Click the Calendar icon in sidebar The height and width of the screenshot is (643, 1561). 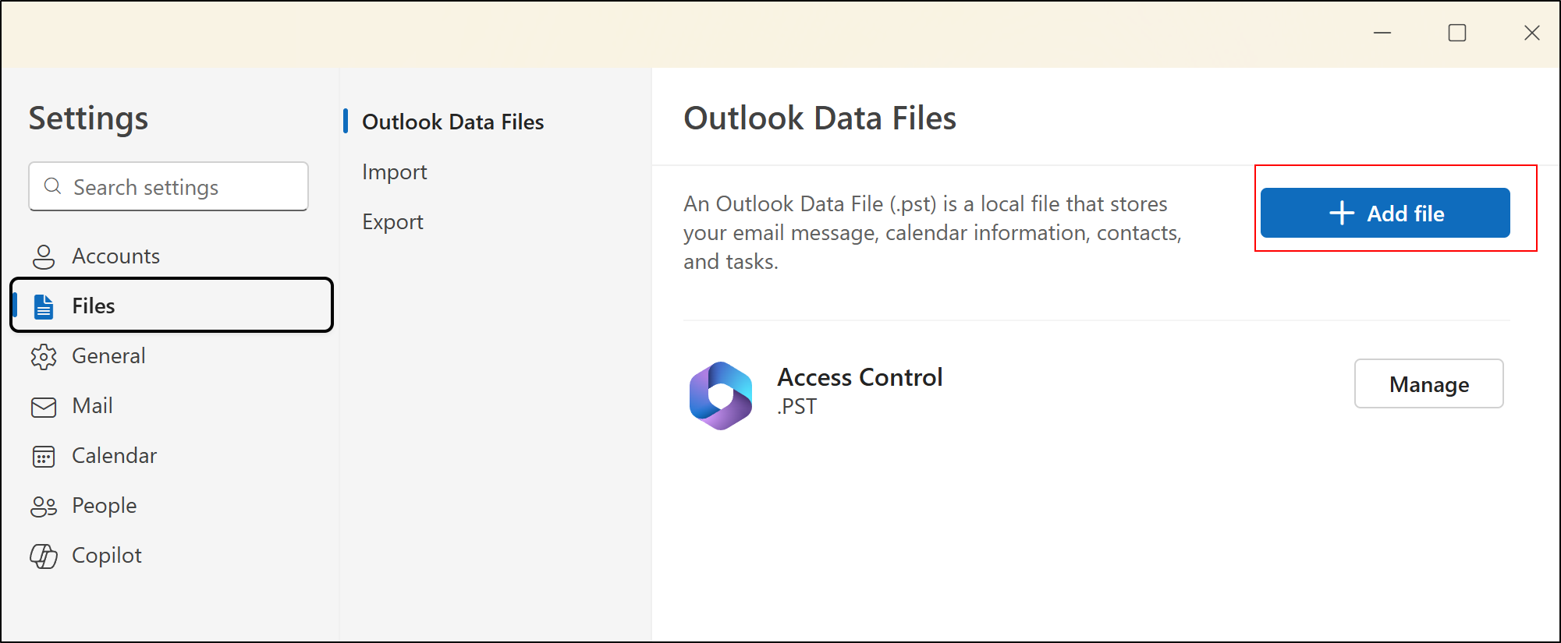click(44, 456)
